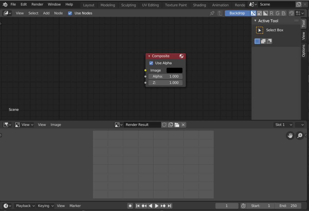The height and width of the screenshot is (211, 309).
Task: Click the Blender logo icon
Action: (x=5, y=4)
